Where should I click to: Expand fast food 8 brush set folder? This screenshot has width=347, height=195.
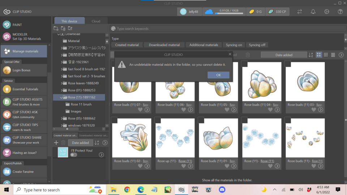[x=62, y=69]
